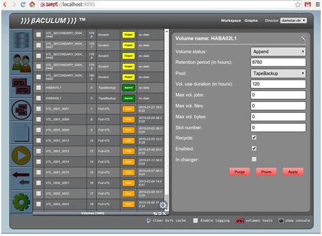Select the tape cassette volumes sidebar icon

pos(21,86)
